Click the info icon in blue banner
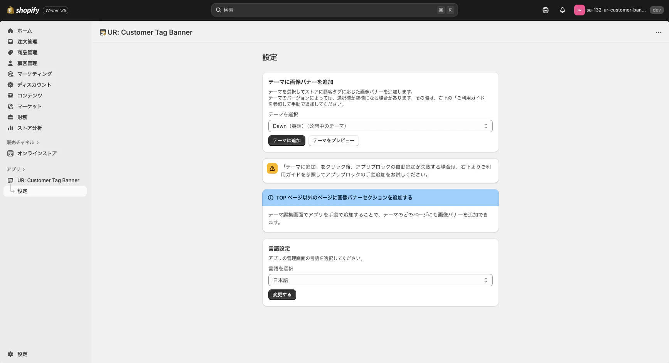The width and height of the screenshot is (669, 363). [x=271, y=198]
